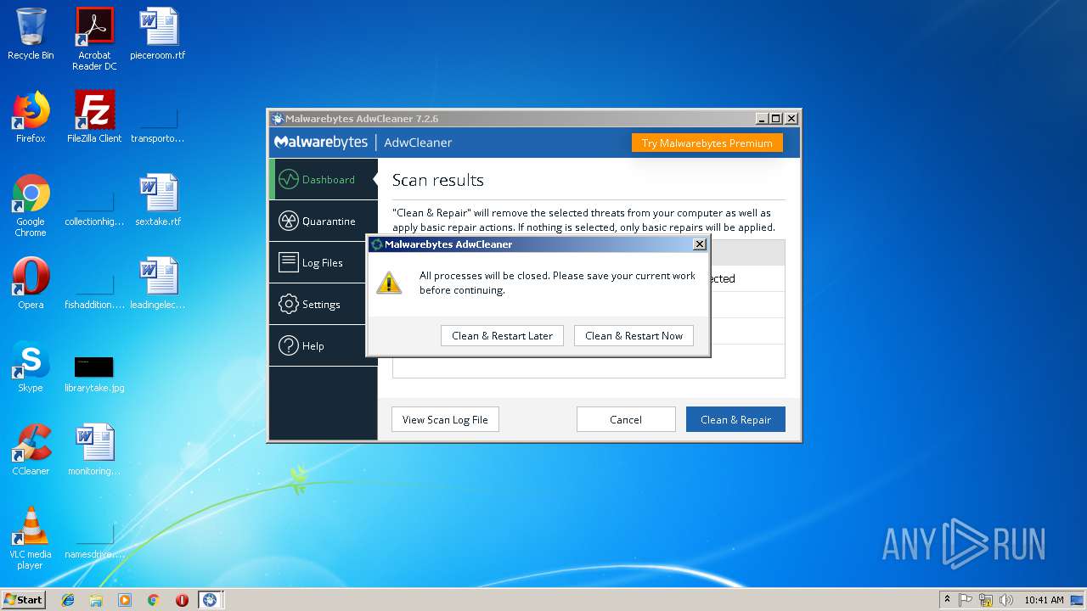Open Opera from taskbar

[x=182, y=600]
